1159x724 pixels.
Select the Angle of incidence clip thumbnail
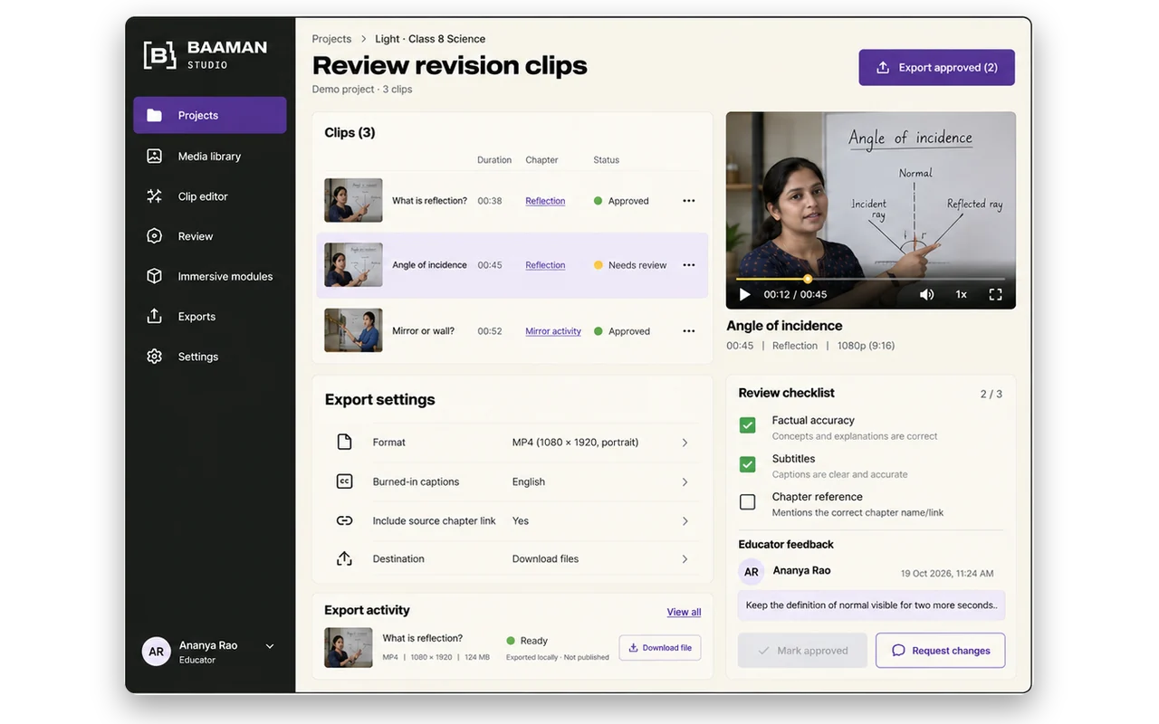353,265
